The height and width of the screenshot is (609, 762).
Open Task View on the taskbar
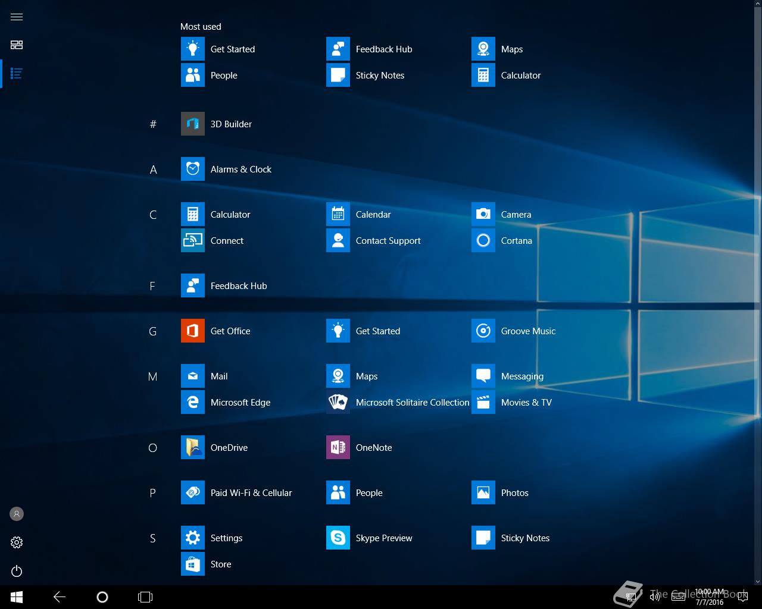(145, 597)
